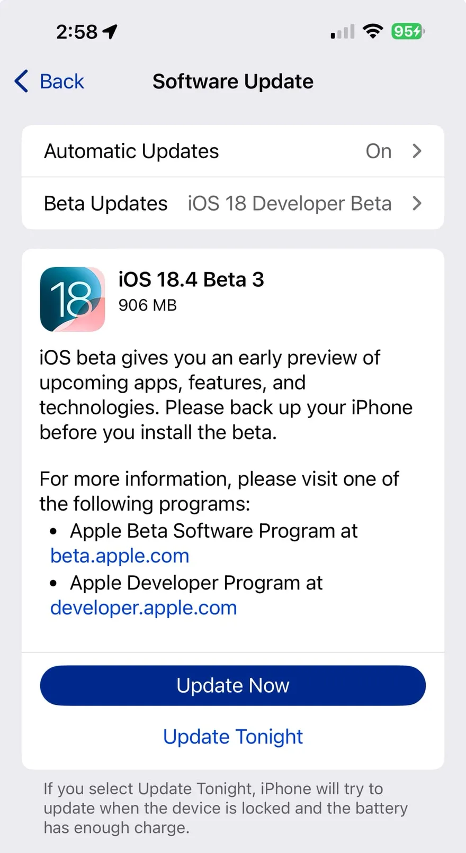The image size is (466, 853).
Task: Tap the battery indicator showing 95%
Action: pyautogui.click(x=407, y=32)
